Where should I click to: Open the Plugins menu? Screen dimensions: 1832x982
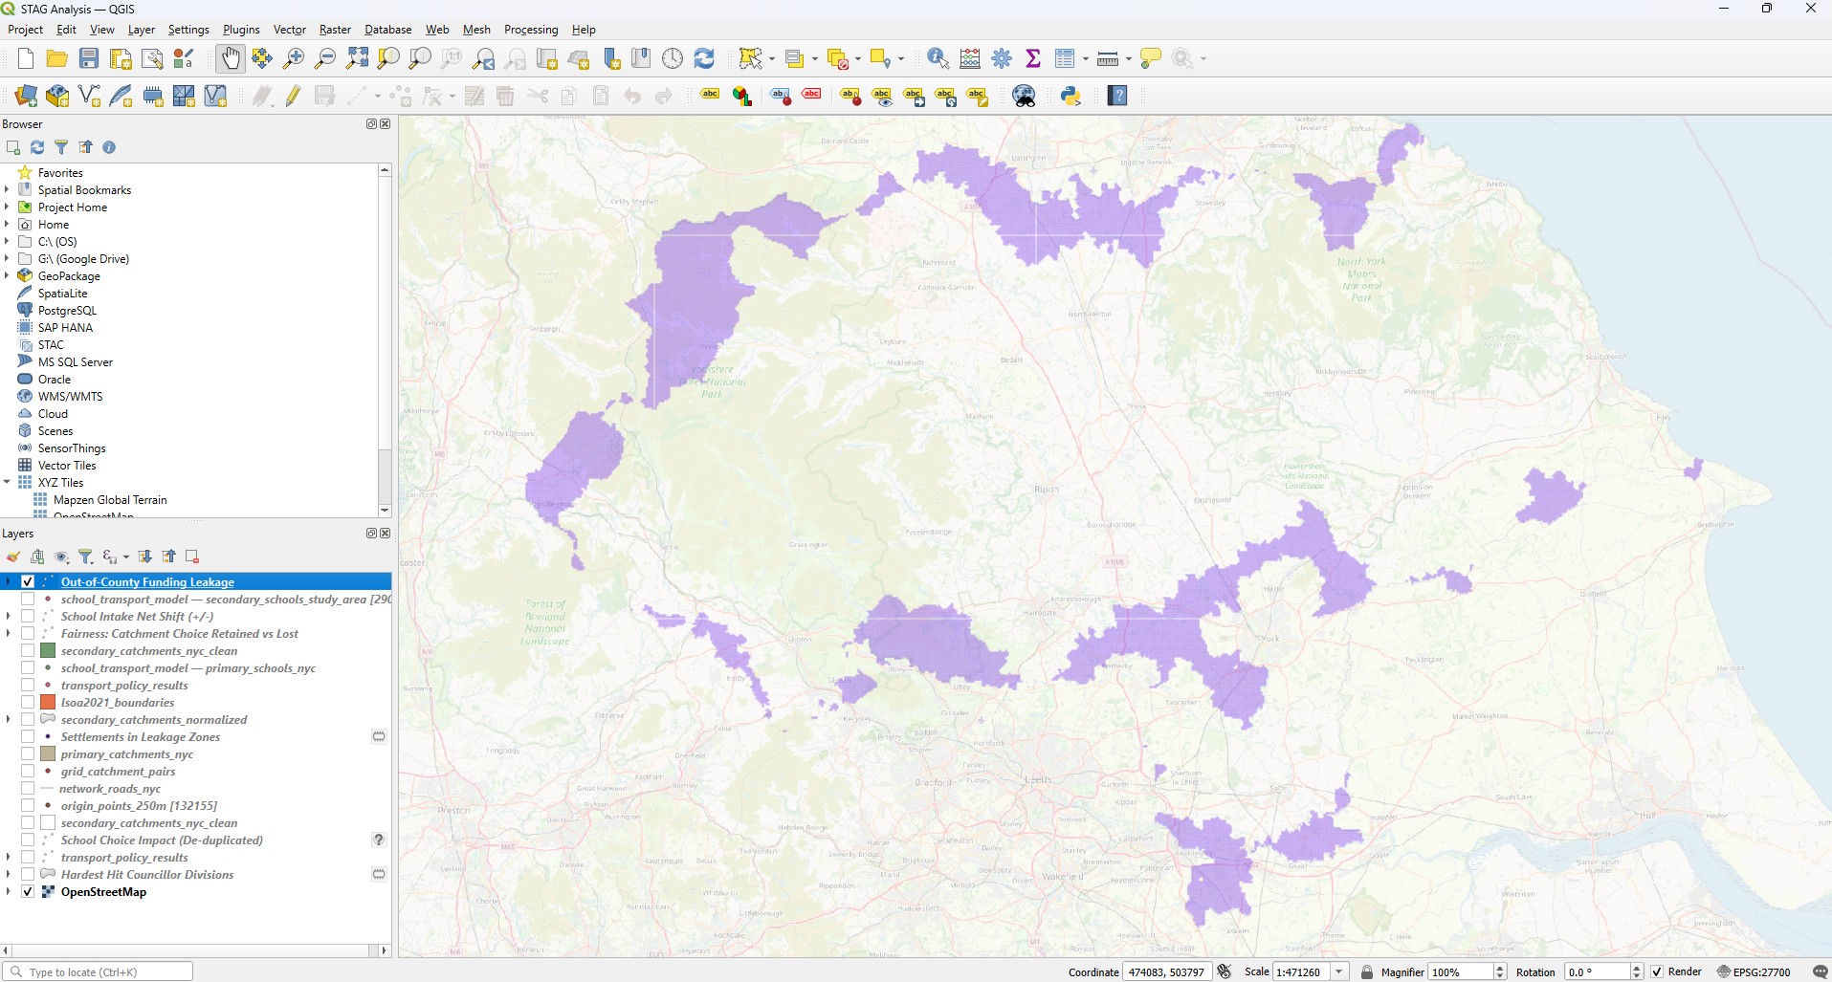tap(241, 30)
